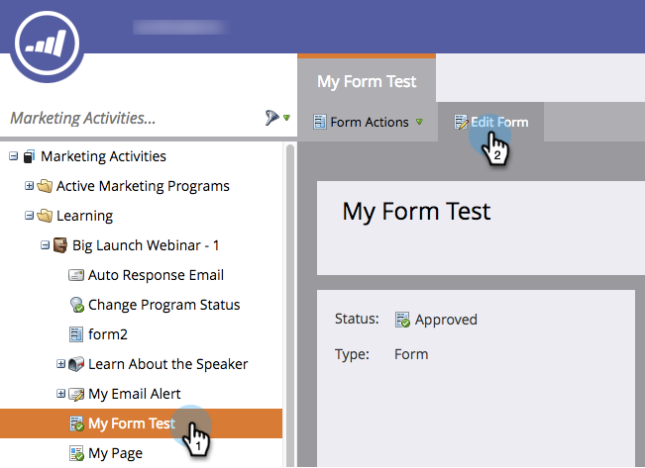
Task: Expand the Active Marketing Programs folder
Action: (29, 186)
